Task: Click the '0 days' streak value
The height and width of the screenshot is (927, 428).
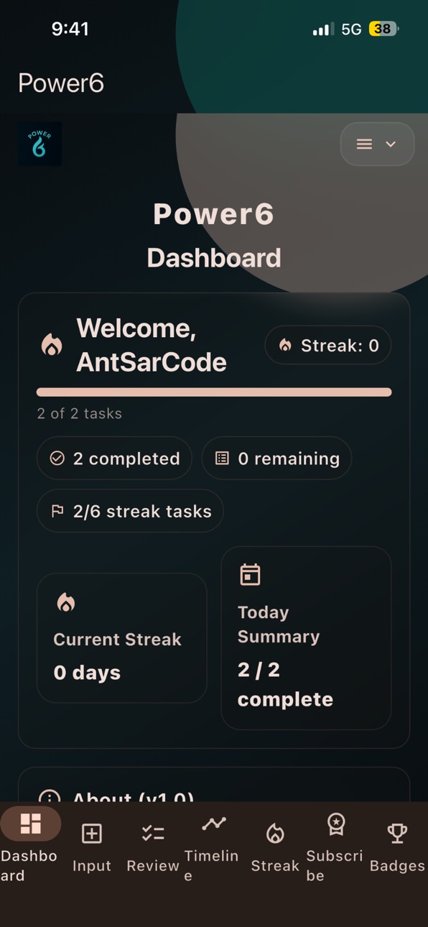Action: 87,673
